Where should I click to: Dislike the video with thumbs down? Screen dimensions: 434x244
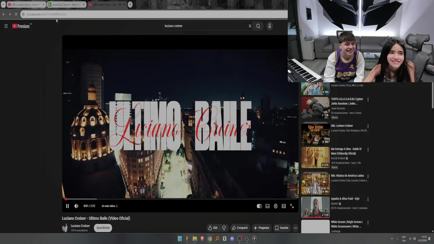click(224, 228)
